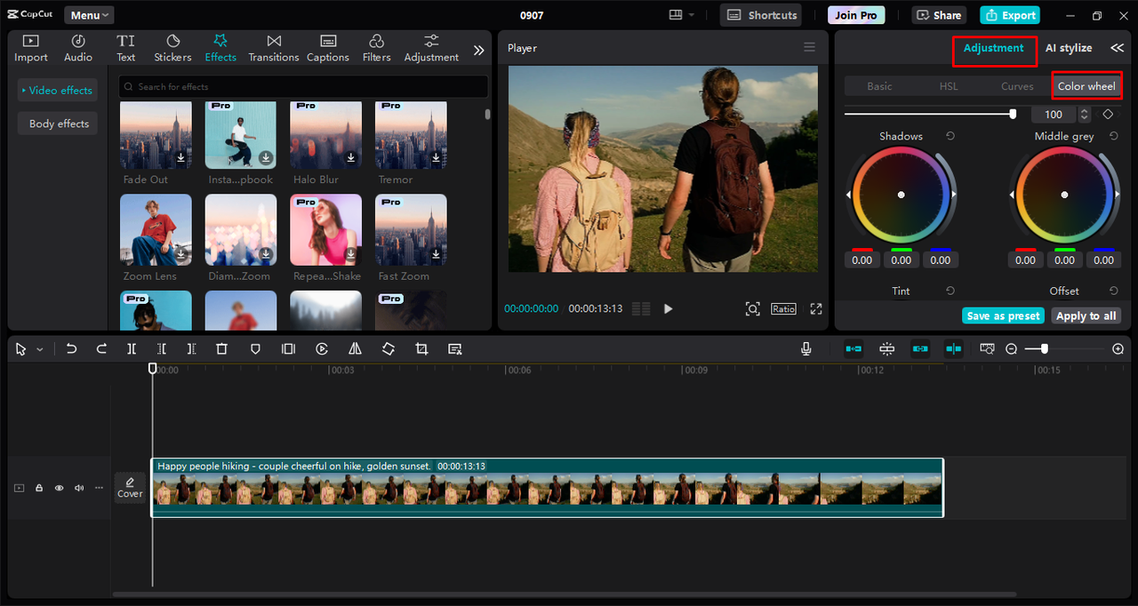Viewport: 1138px width, 606px height.
Task: Toggle main track magnet
Action: (x=853, y=349)
